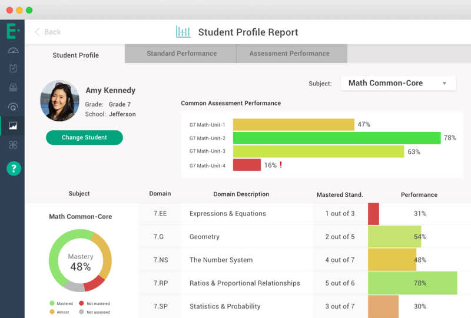This screenshot has height=318, width=471.
Task: Click the Mastery 48% donut chart center
Action: pyautogui.click(x=80, y=261)
